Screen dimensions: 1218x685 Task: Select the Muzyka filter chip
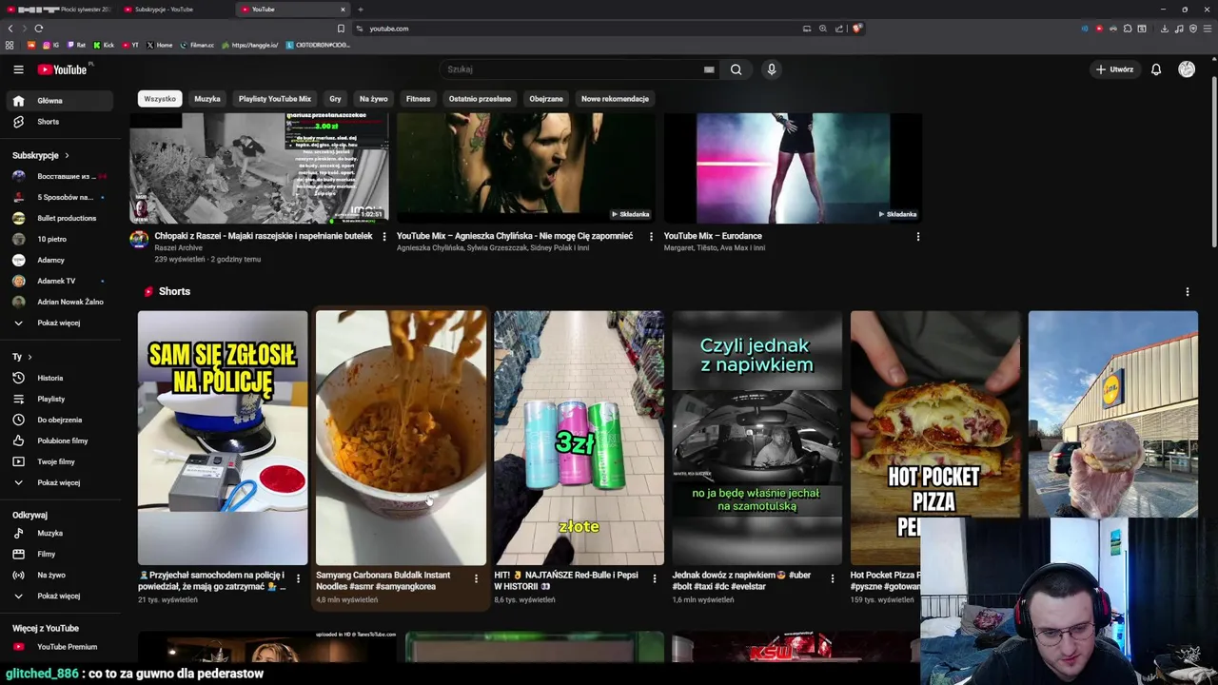[x=207, y=99]
